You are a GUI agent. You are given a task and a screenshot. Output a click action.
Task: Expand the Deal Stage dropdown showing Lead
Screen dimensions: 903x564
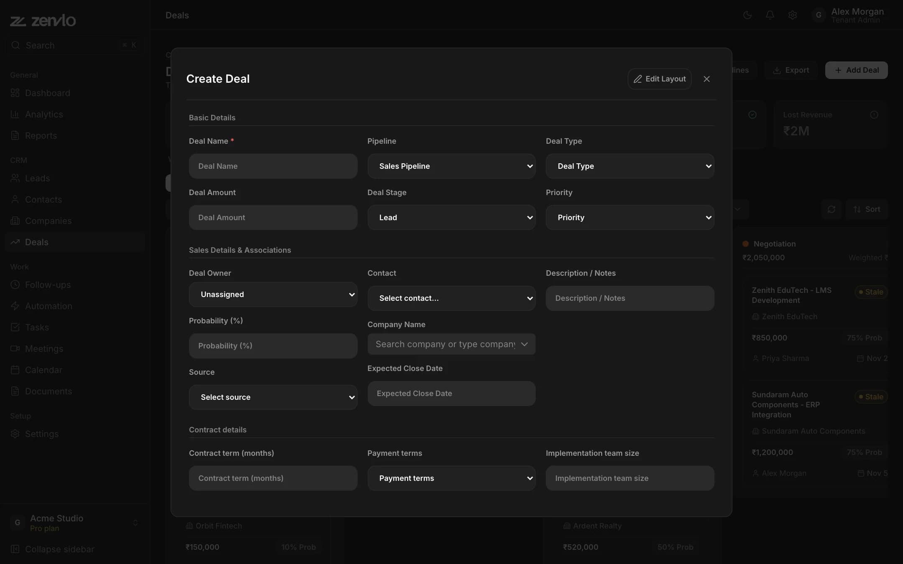pos(451,218)
